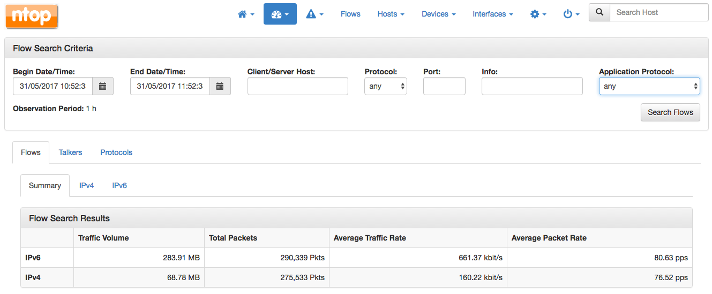Open the Home icon menu

pyautogui.click(x=246, y=14)
